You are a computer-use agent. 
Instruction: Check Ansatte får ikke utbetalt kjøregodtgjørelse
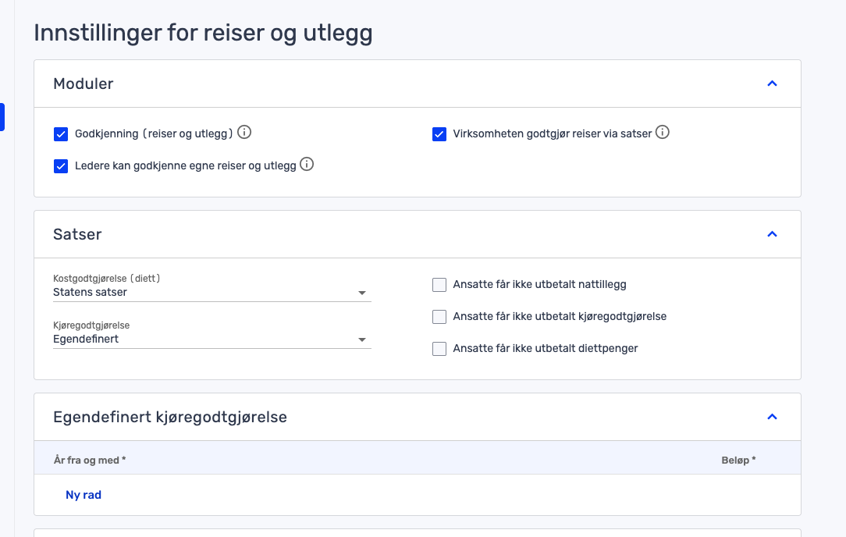tap(439, 317)
